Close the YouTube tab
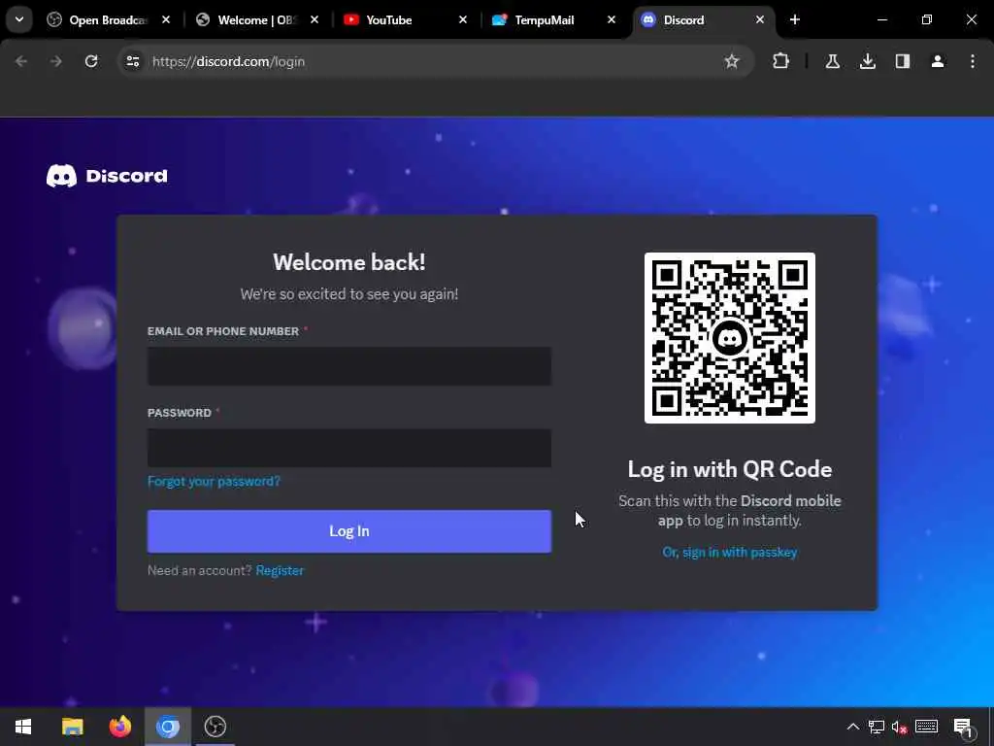This screenshot has height=746, width=994. click(x=463, y=19)
